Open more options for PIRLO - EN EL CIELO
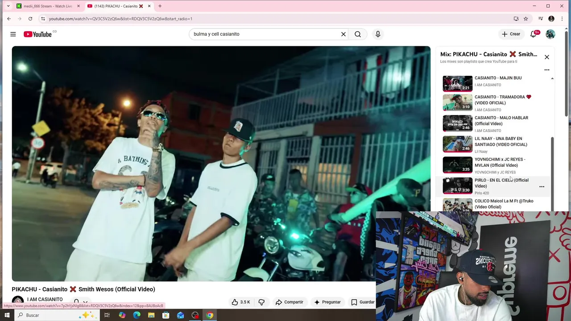 pos(542,187)
